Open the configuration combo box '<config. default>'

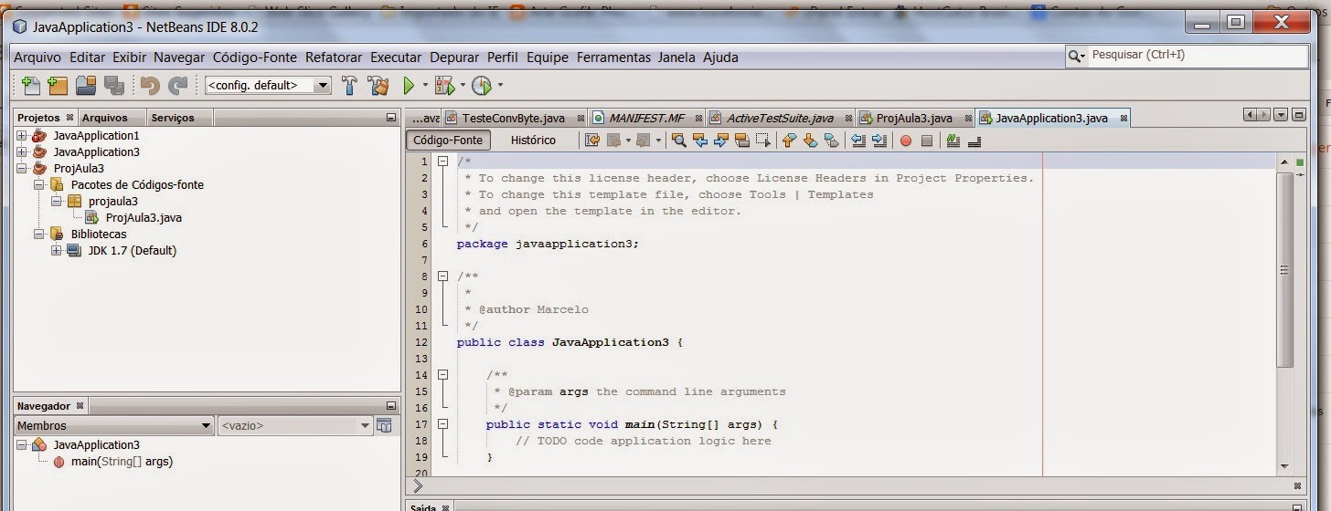[268, 85]
